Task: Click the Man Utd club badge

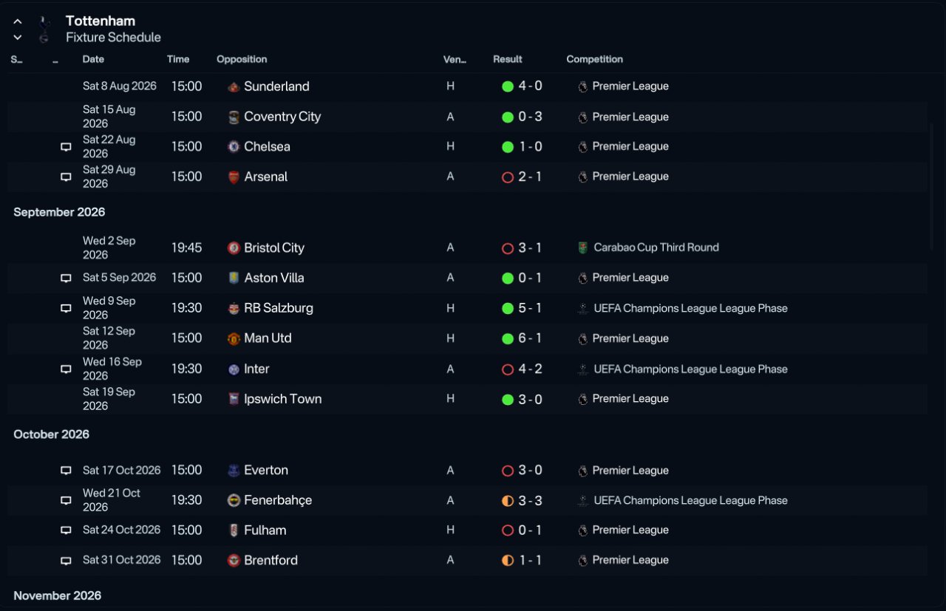Action: (234, 339)
